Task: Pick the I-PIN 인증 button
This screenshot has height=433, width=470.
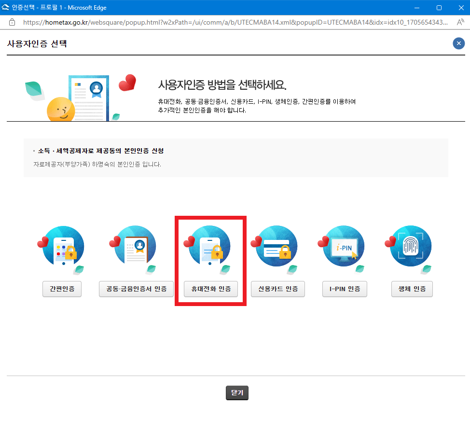Action: tap(345, 289)
